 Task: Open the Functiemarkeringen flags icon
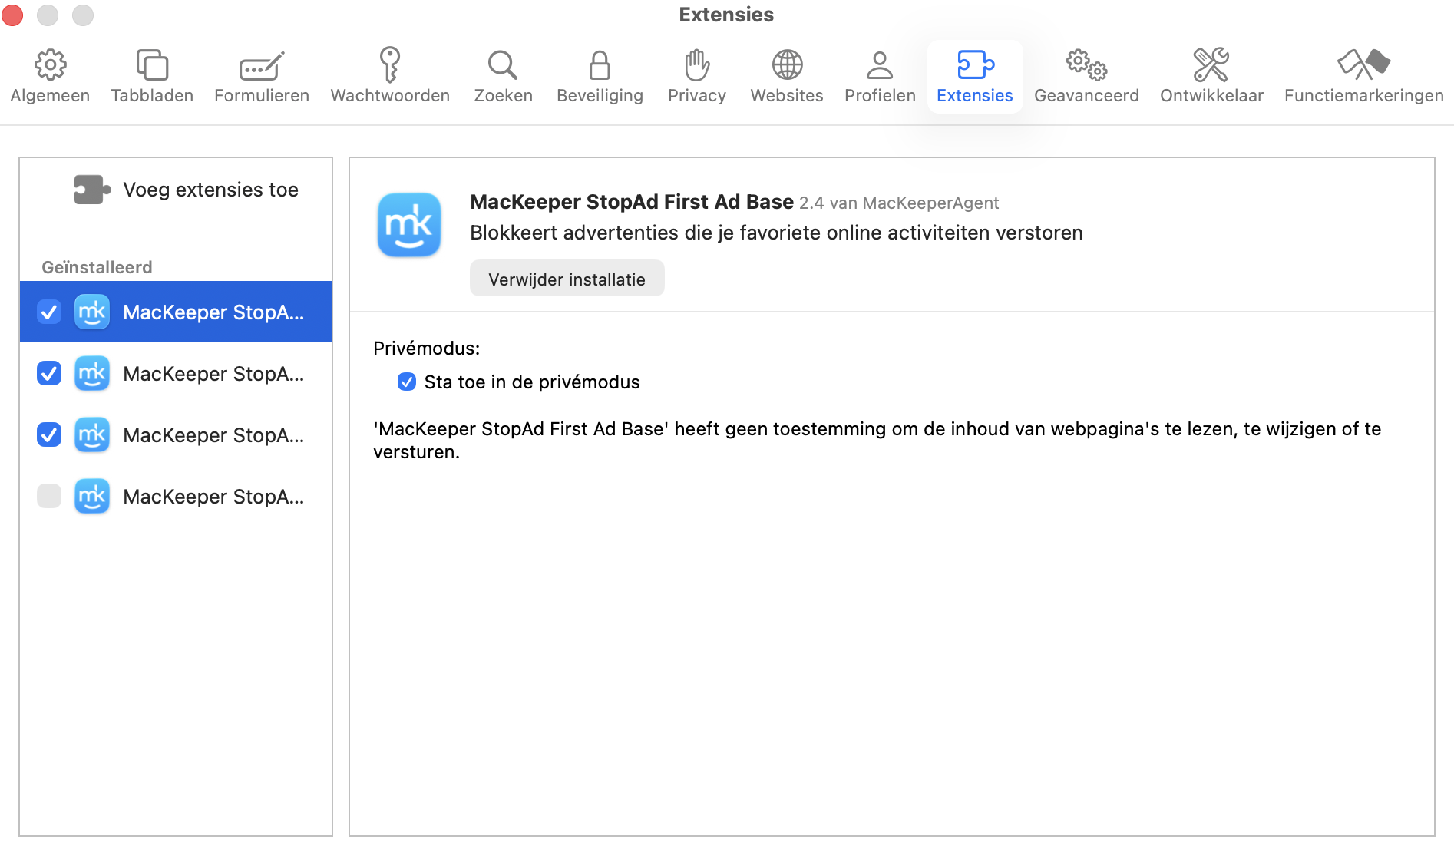pyautogui.click(x=1363, y=65)
